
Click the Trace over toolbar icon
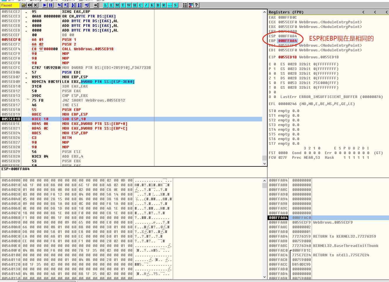[x=79, y=5]
